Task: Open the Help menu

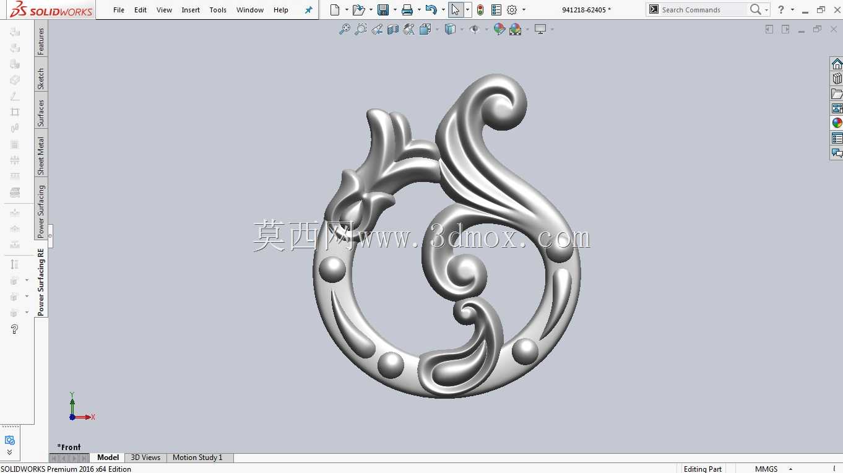Action: pos(281,10)
